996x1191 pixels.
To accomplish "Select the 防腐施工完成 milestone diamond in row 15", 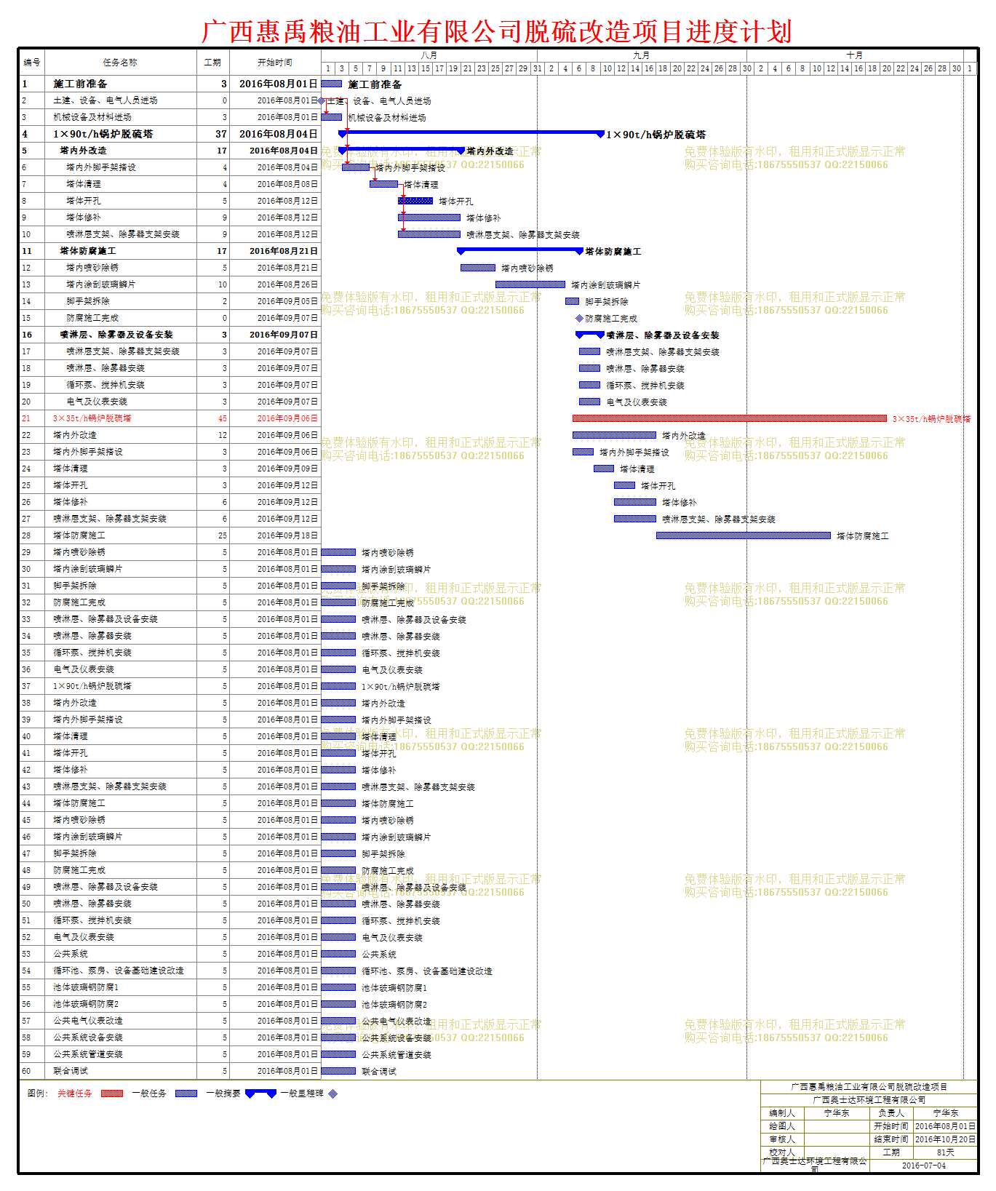I will pos(579,318).
